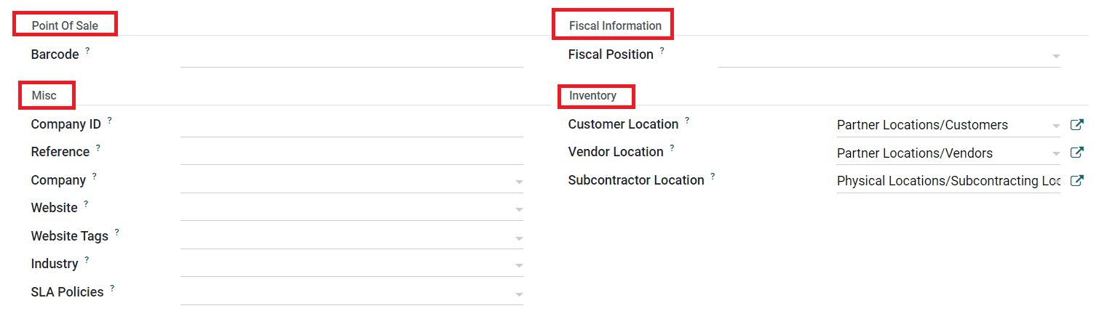The width and height of the screenshot is (1107, 335).
Task: Show help tooltip for Subcontractor Location
Action: pos(713,176)
